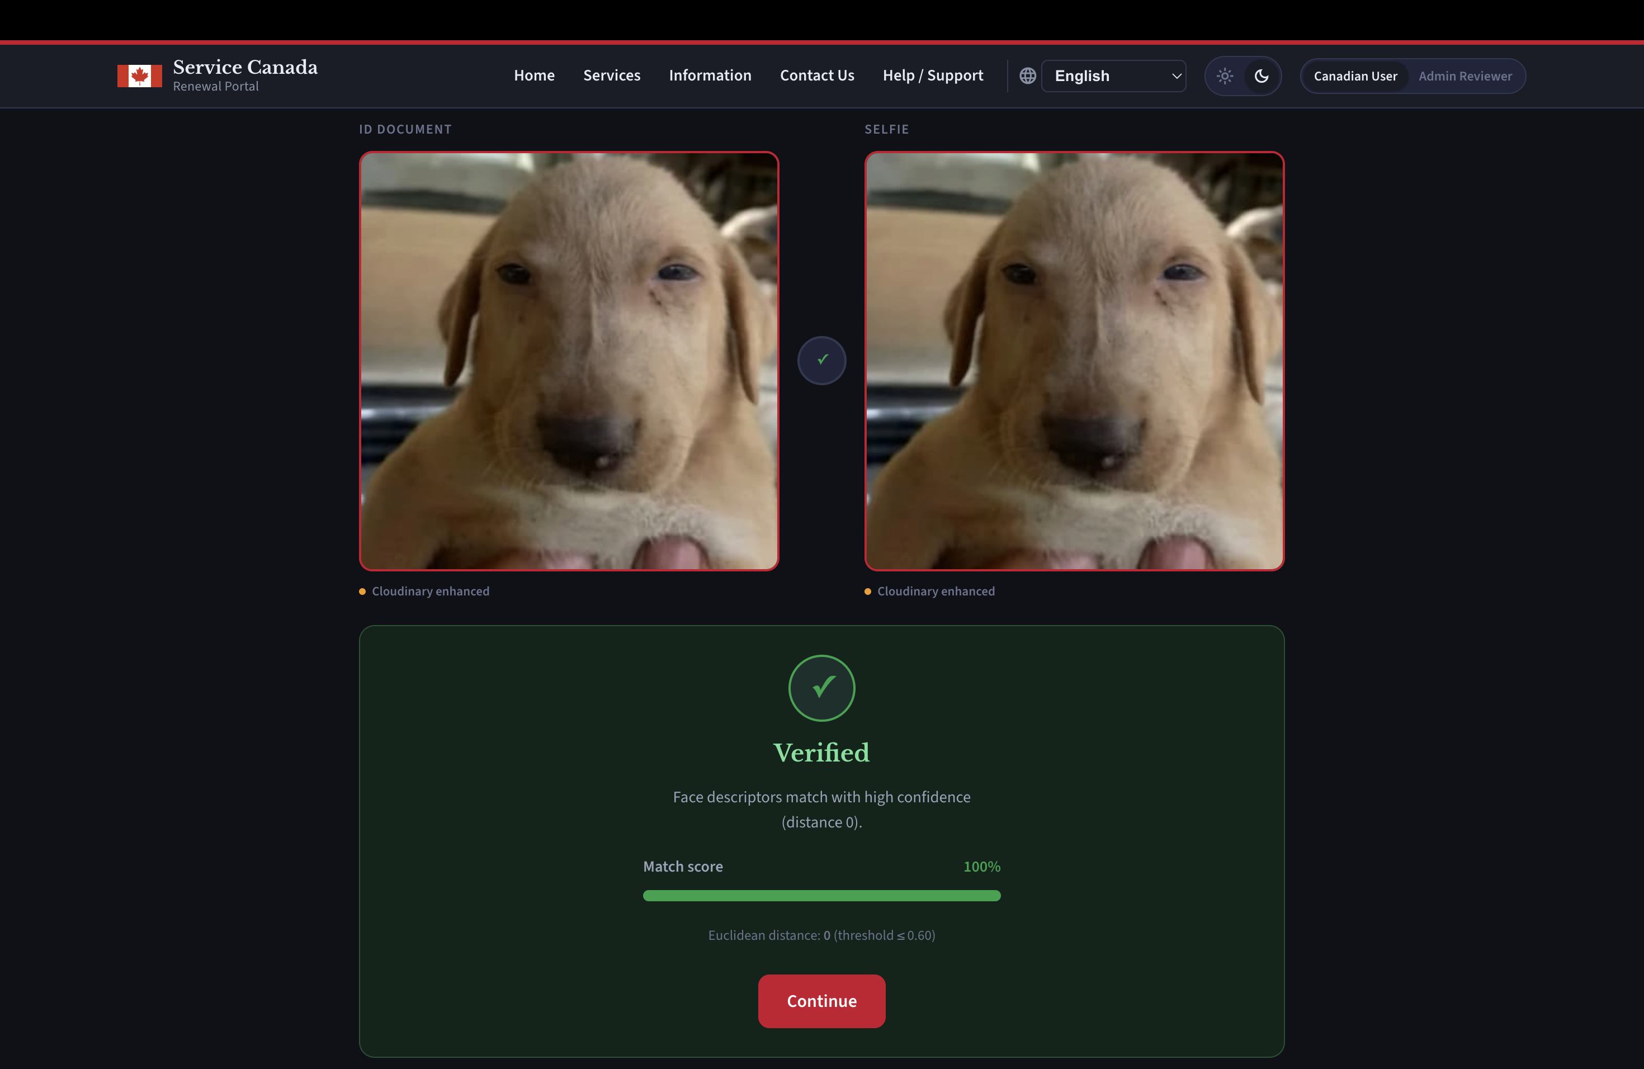Click the selfie photo thumbnail
The height and width of the screenshot is (1069, 1644).
tap(1074, 361)
